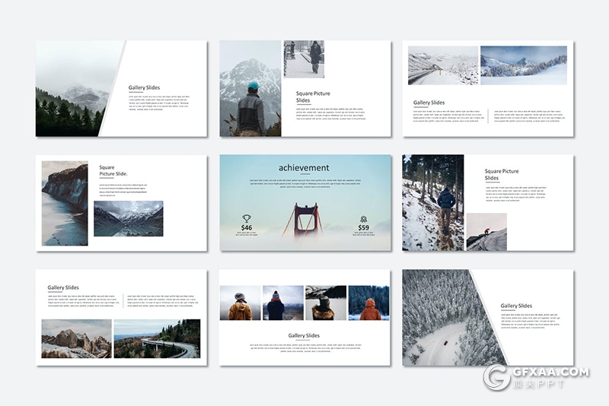Click the GFXAA circular logo icon
This screenshot has height=406, width=609.
click(x=497, y=376)
